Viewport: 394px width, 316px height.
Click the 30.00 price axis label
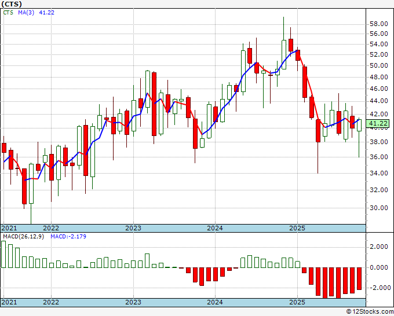coord(379,208)
